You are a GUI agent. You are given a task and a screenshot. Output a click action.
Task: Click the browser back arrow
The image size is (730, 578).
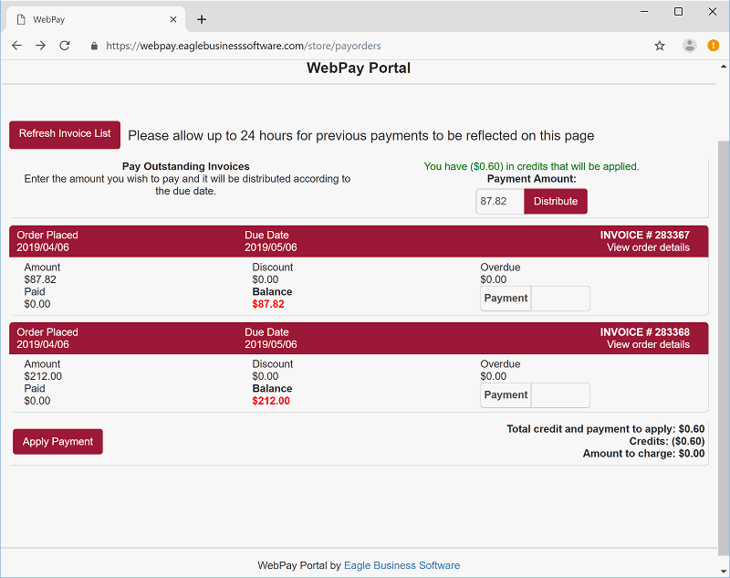(x=16, y=46)
